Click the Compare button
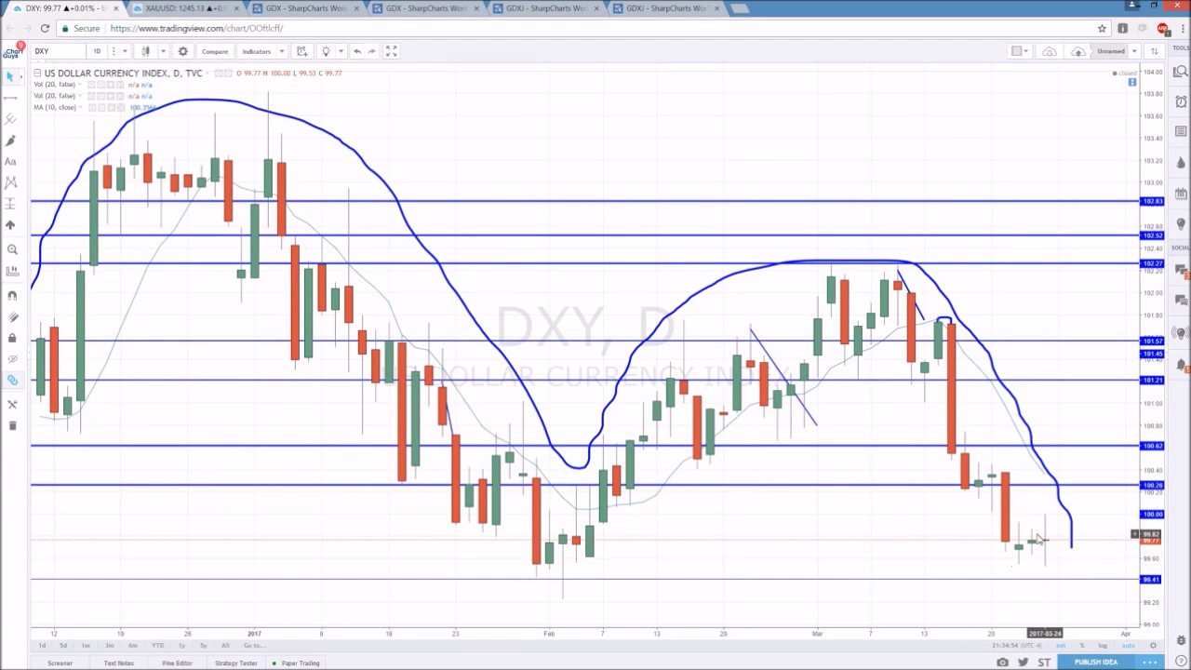Image resolution: width=1191 pixels, height=670 pixels. 215,51
